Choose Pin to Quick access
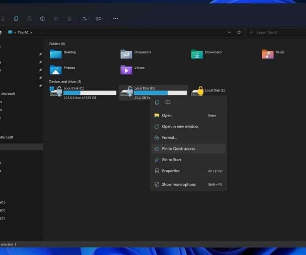 [x=189, y=149]
